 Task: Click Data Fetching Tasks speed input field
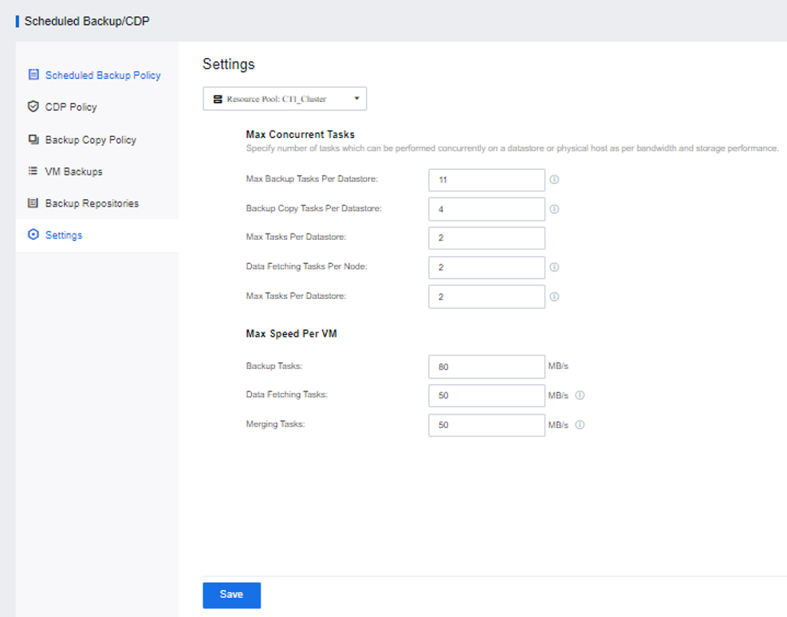pyautogui.click(x=486, y=395)
